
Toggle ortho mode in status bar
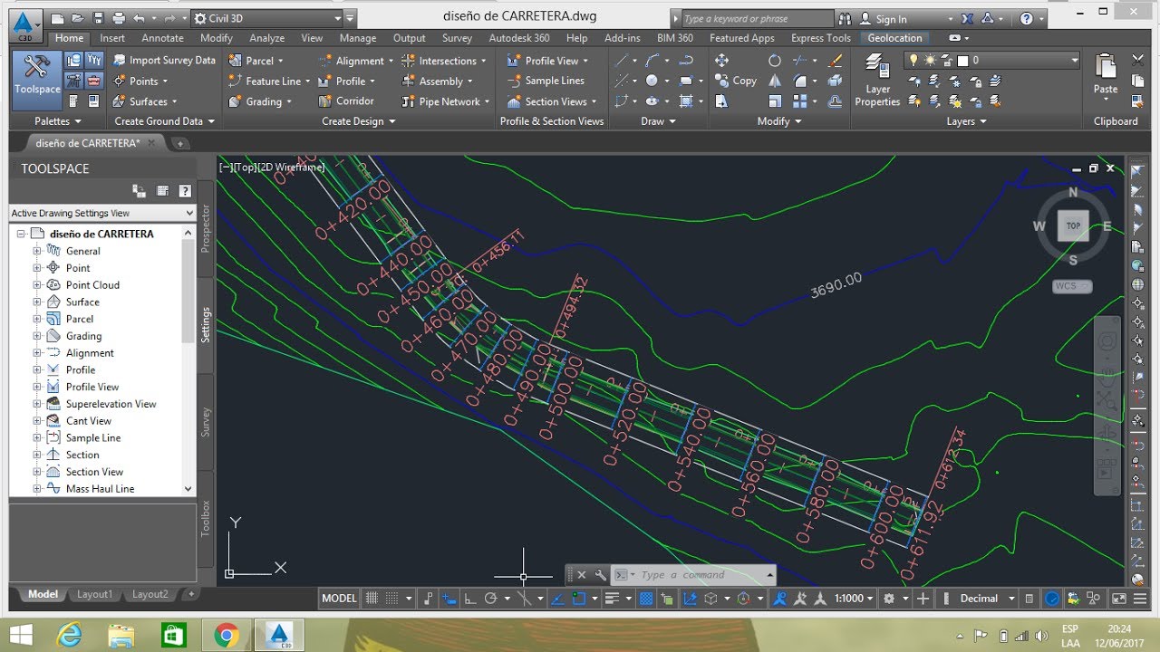[469, 599]
